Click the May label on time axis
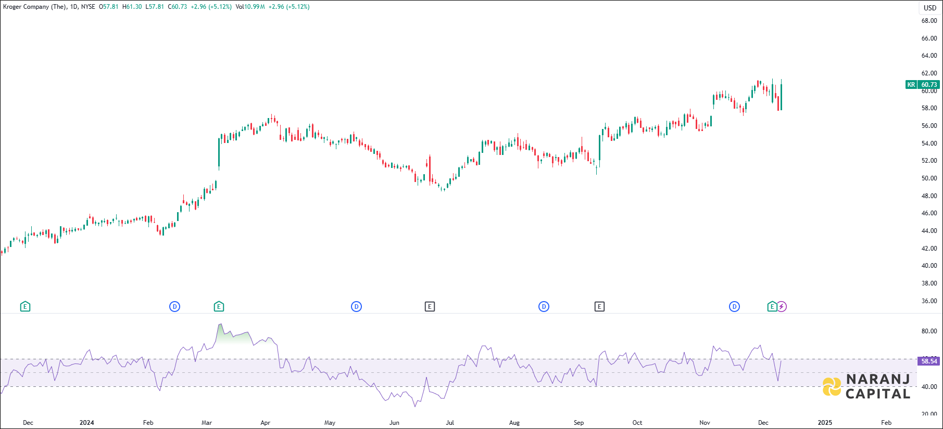 click(x=330, y=423)
